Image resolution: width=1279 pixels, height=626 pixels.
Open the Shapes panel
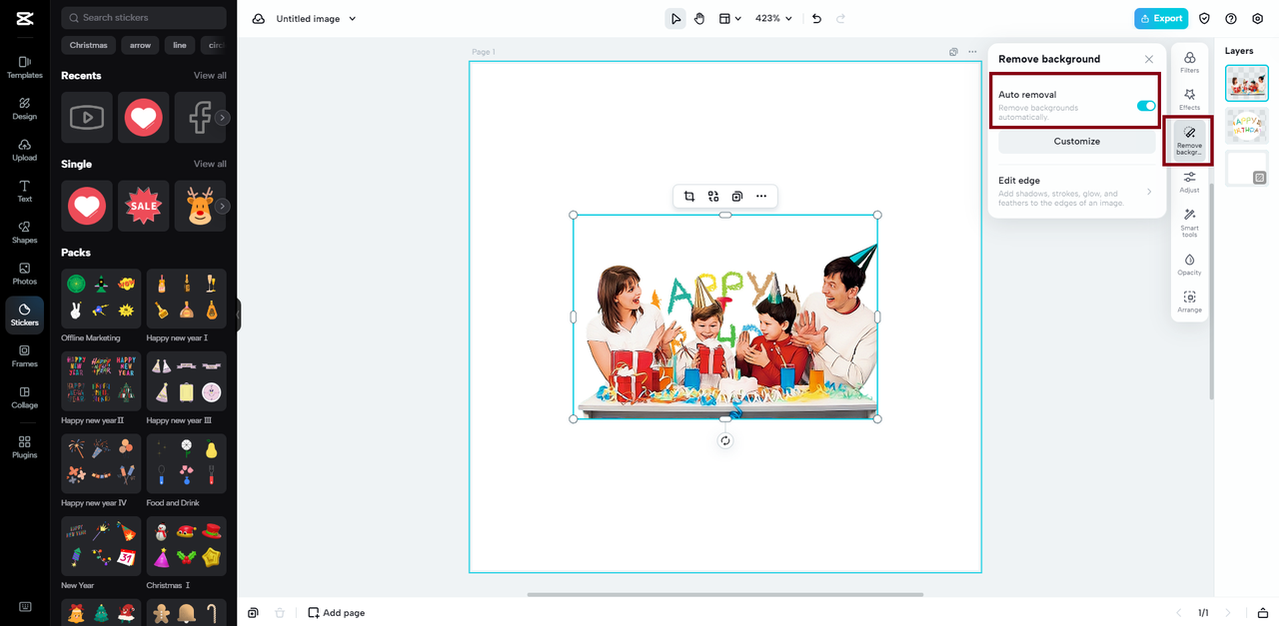pyautogui.click(x=24, y=232)
